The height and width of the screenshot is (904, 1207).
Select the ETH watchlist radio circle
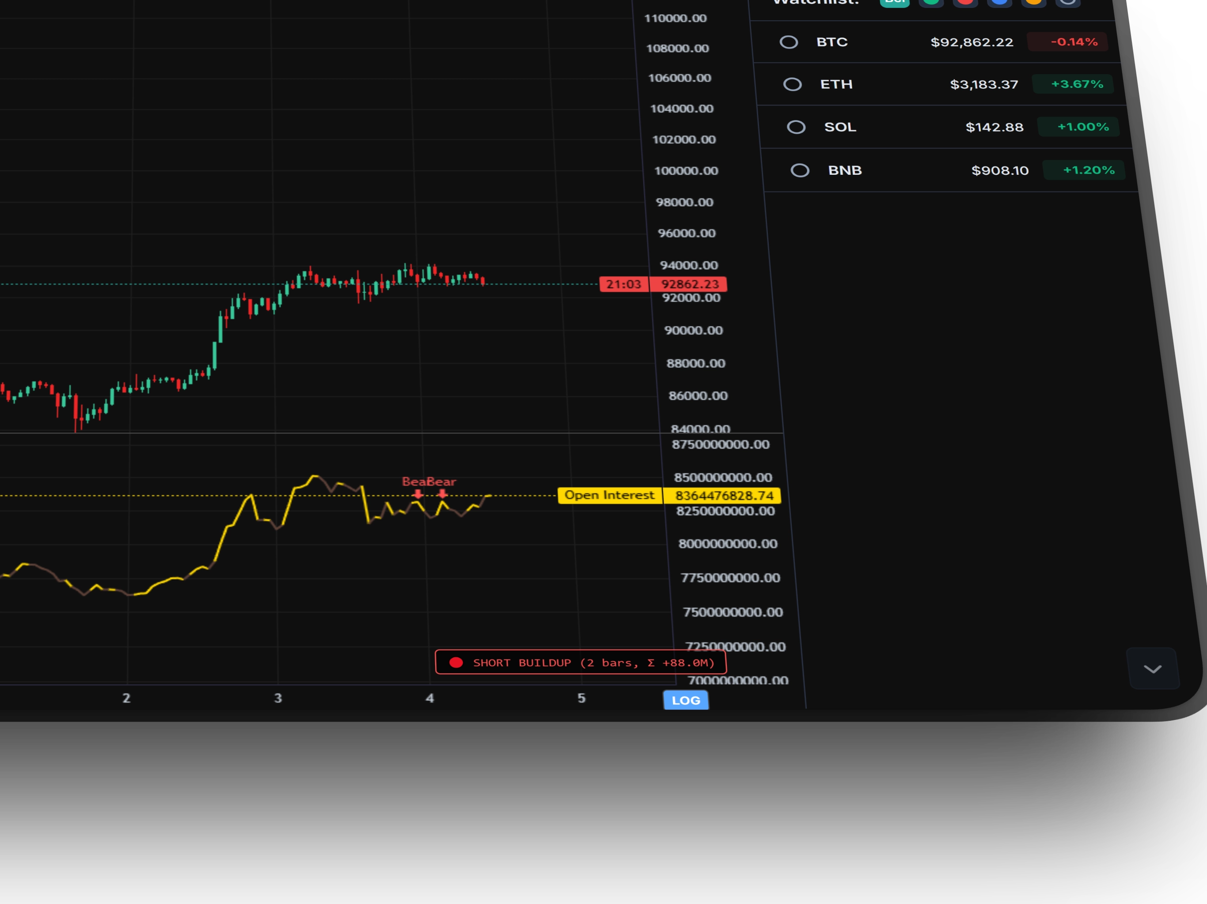pos(792,84)
